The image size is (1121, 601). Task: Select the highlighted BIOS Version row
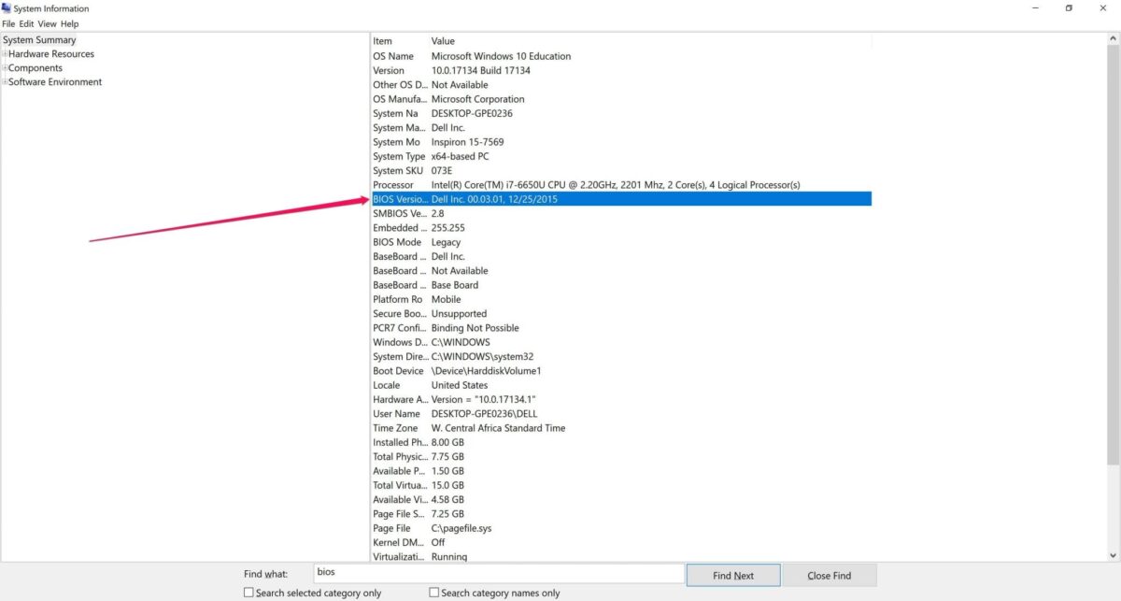pyautogui.click(x=621, y=199)
